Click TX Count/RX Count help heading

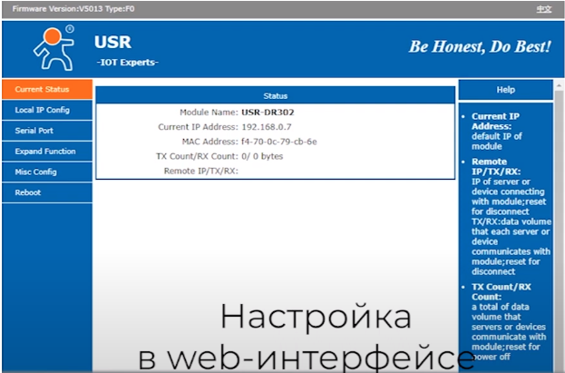coord(502,291)
